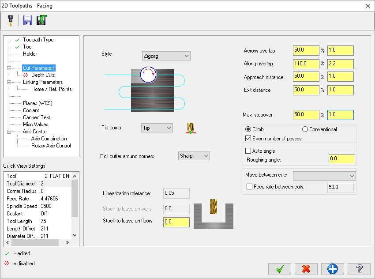Click the green reload parameters icon

tap(41, 20)
